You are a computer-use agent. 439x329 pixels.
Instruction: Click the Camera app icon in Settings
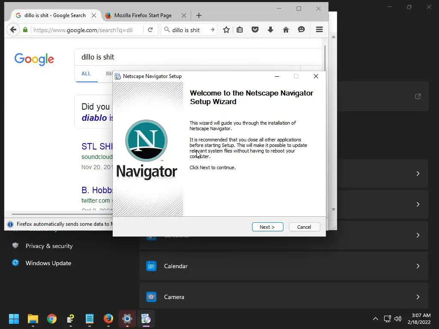pyautogui.click(x=151, y=297)
